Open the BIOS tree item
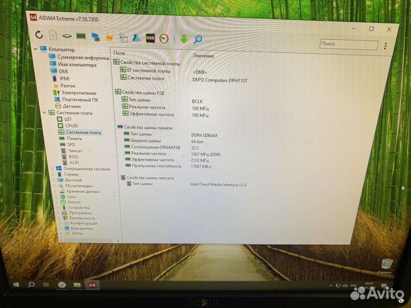Screen dimensions: 411x308 pos(73,156)
